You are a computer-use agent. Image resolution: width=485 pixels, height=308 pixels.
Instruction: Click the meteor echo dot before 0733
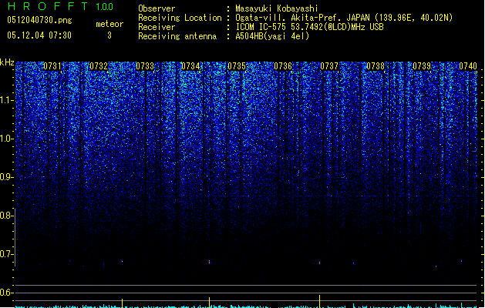(122, 261)
